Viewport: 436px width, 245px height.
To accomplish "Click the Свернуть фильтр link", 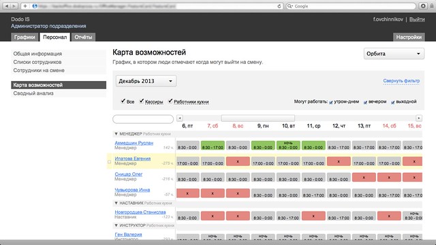I will (401, 81).
